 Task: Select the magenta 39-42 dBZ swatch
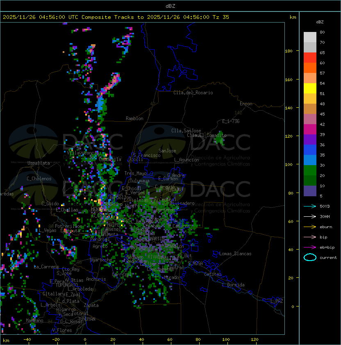pos(310,129)
